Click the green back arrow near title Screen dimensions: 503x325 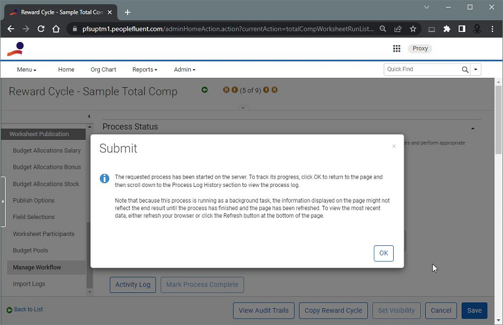(204, 90)
